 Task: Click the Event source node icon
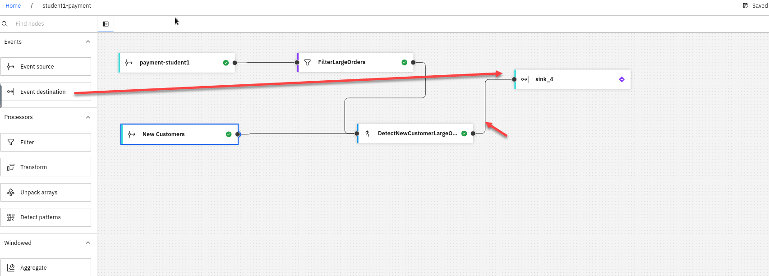[x=11, y=67]
